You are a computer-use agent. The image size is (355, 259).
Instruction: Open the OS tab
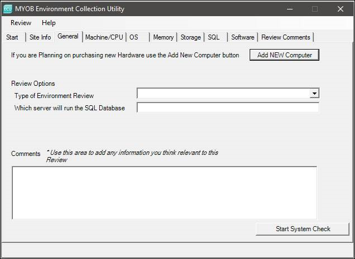pyautogui.click(x=134, y=37)
